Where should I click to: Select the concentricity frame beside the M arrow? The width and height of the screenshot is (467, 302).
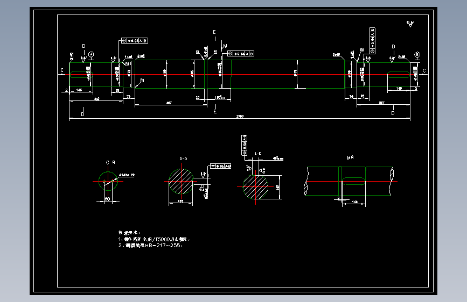coord(241,54)
